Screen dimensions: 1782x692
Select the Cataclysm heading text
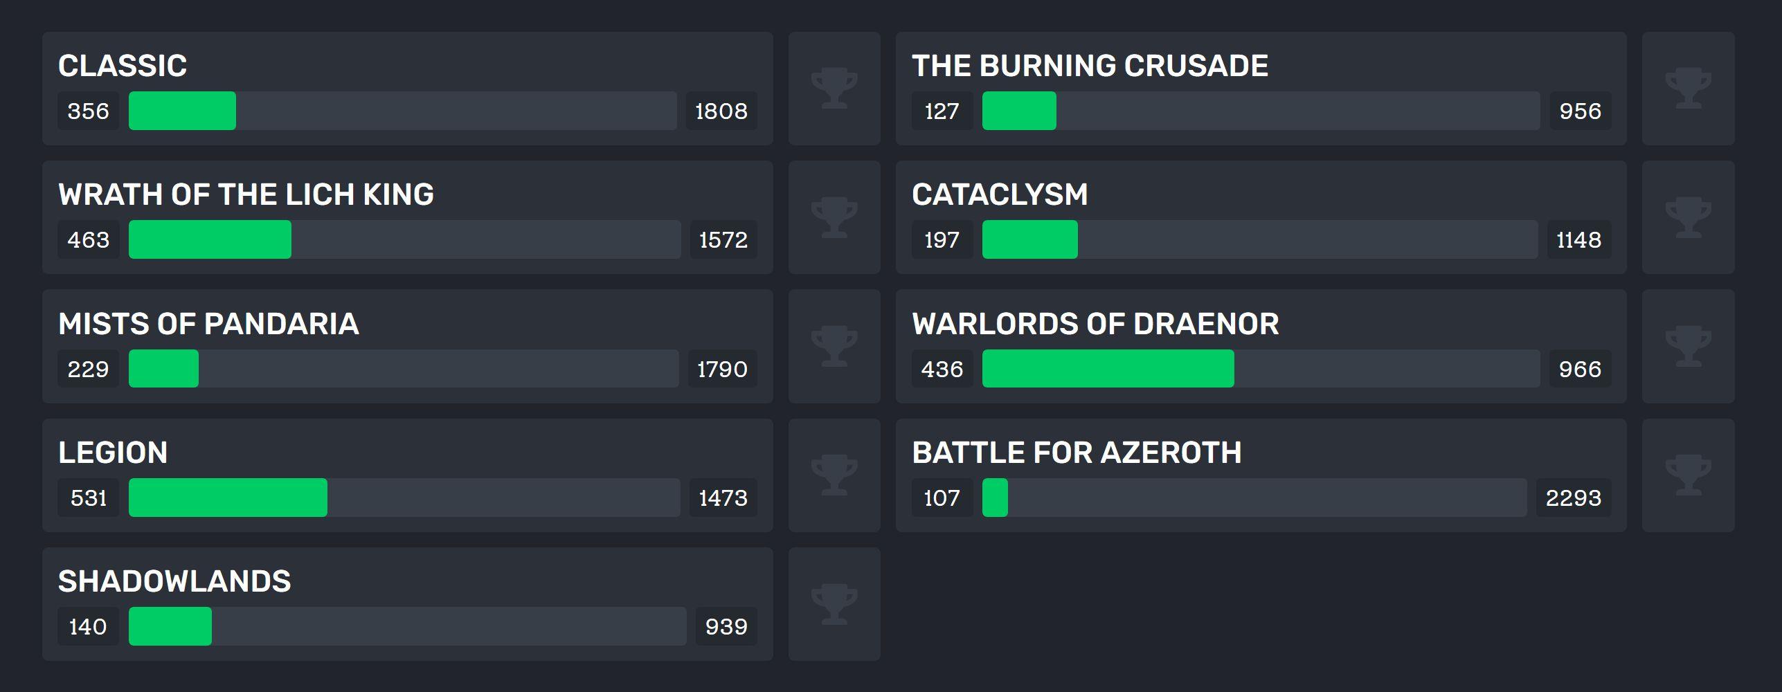pos(1000,194)
